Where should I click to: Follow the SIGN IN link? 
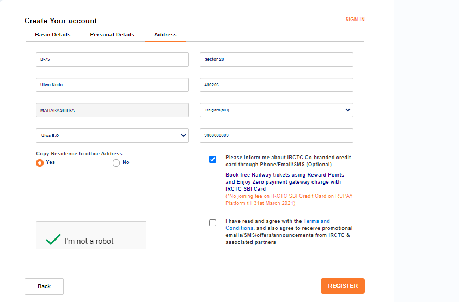point(355,20)
